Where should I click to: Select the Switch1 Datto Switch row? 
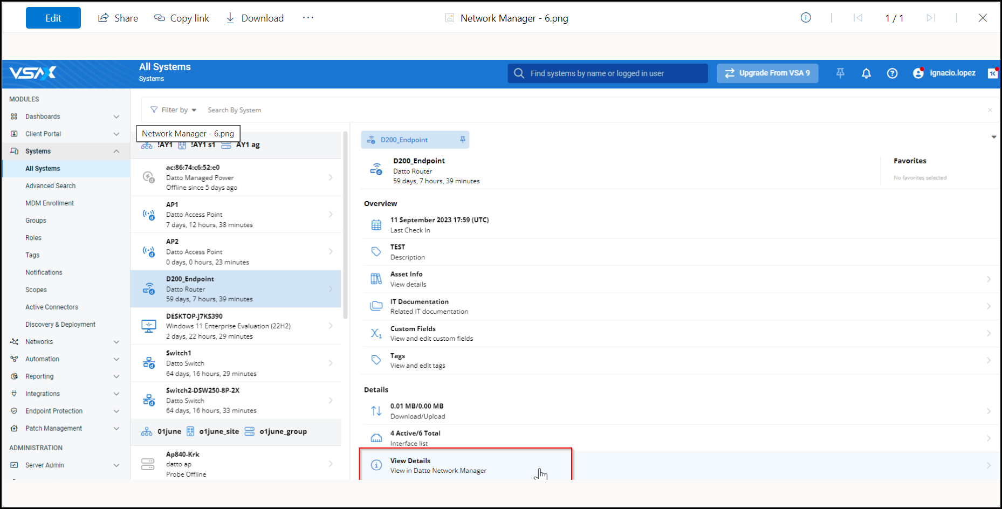236,363
